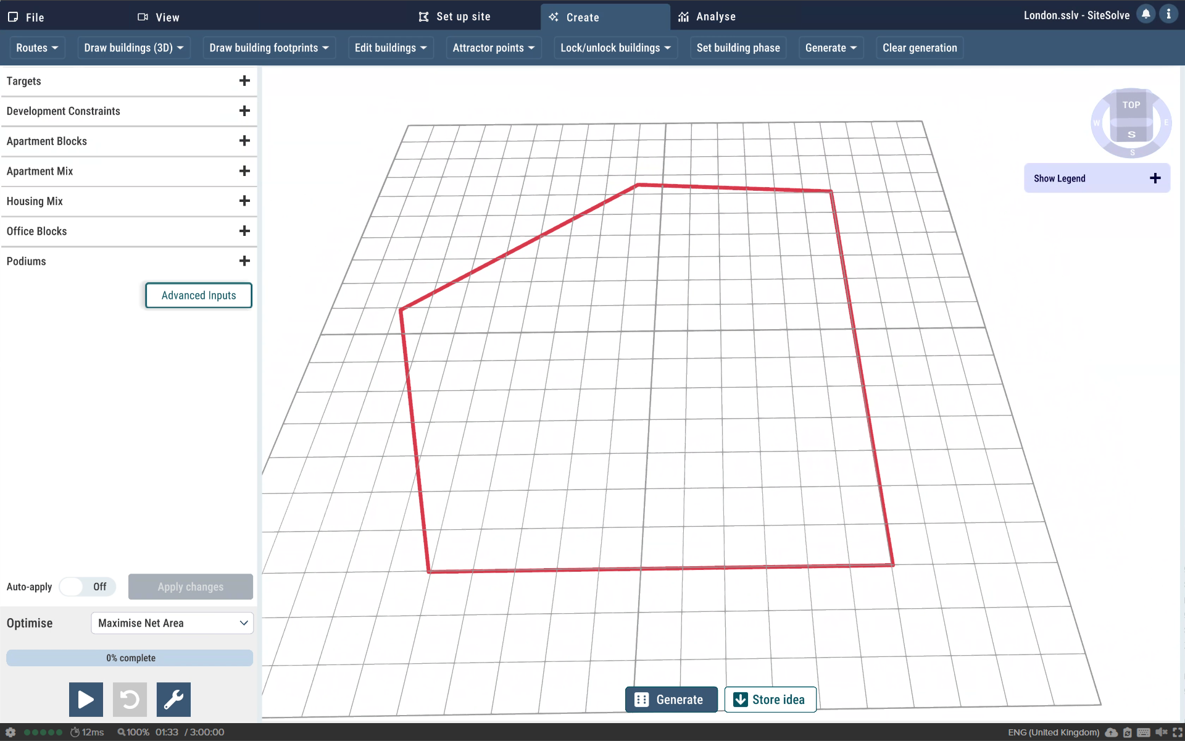The image size is (1185, 741).
Task: Click the play optimisation button
Action: [86, 699]
